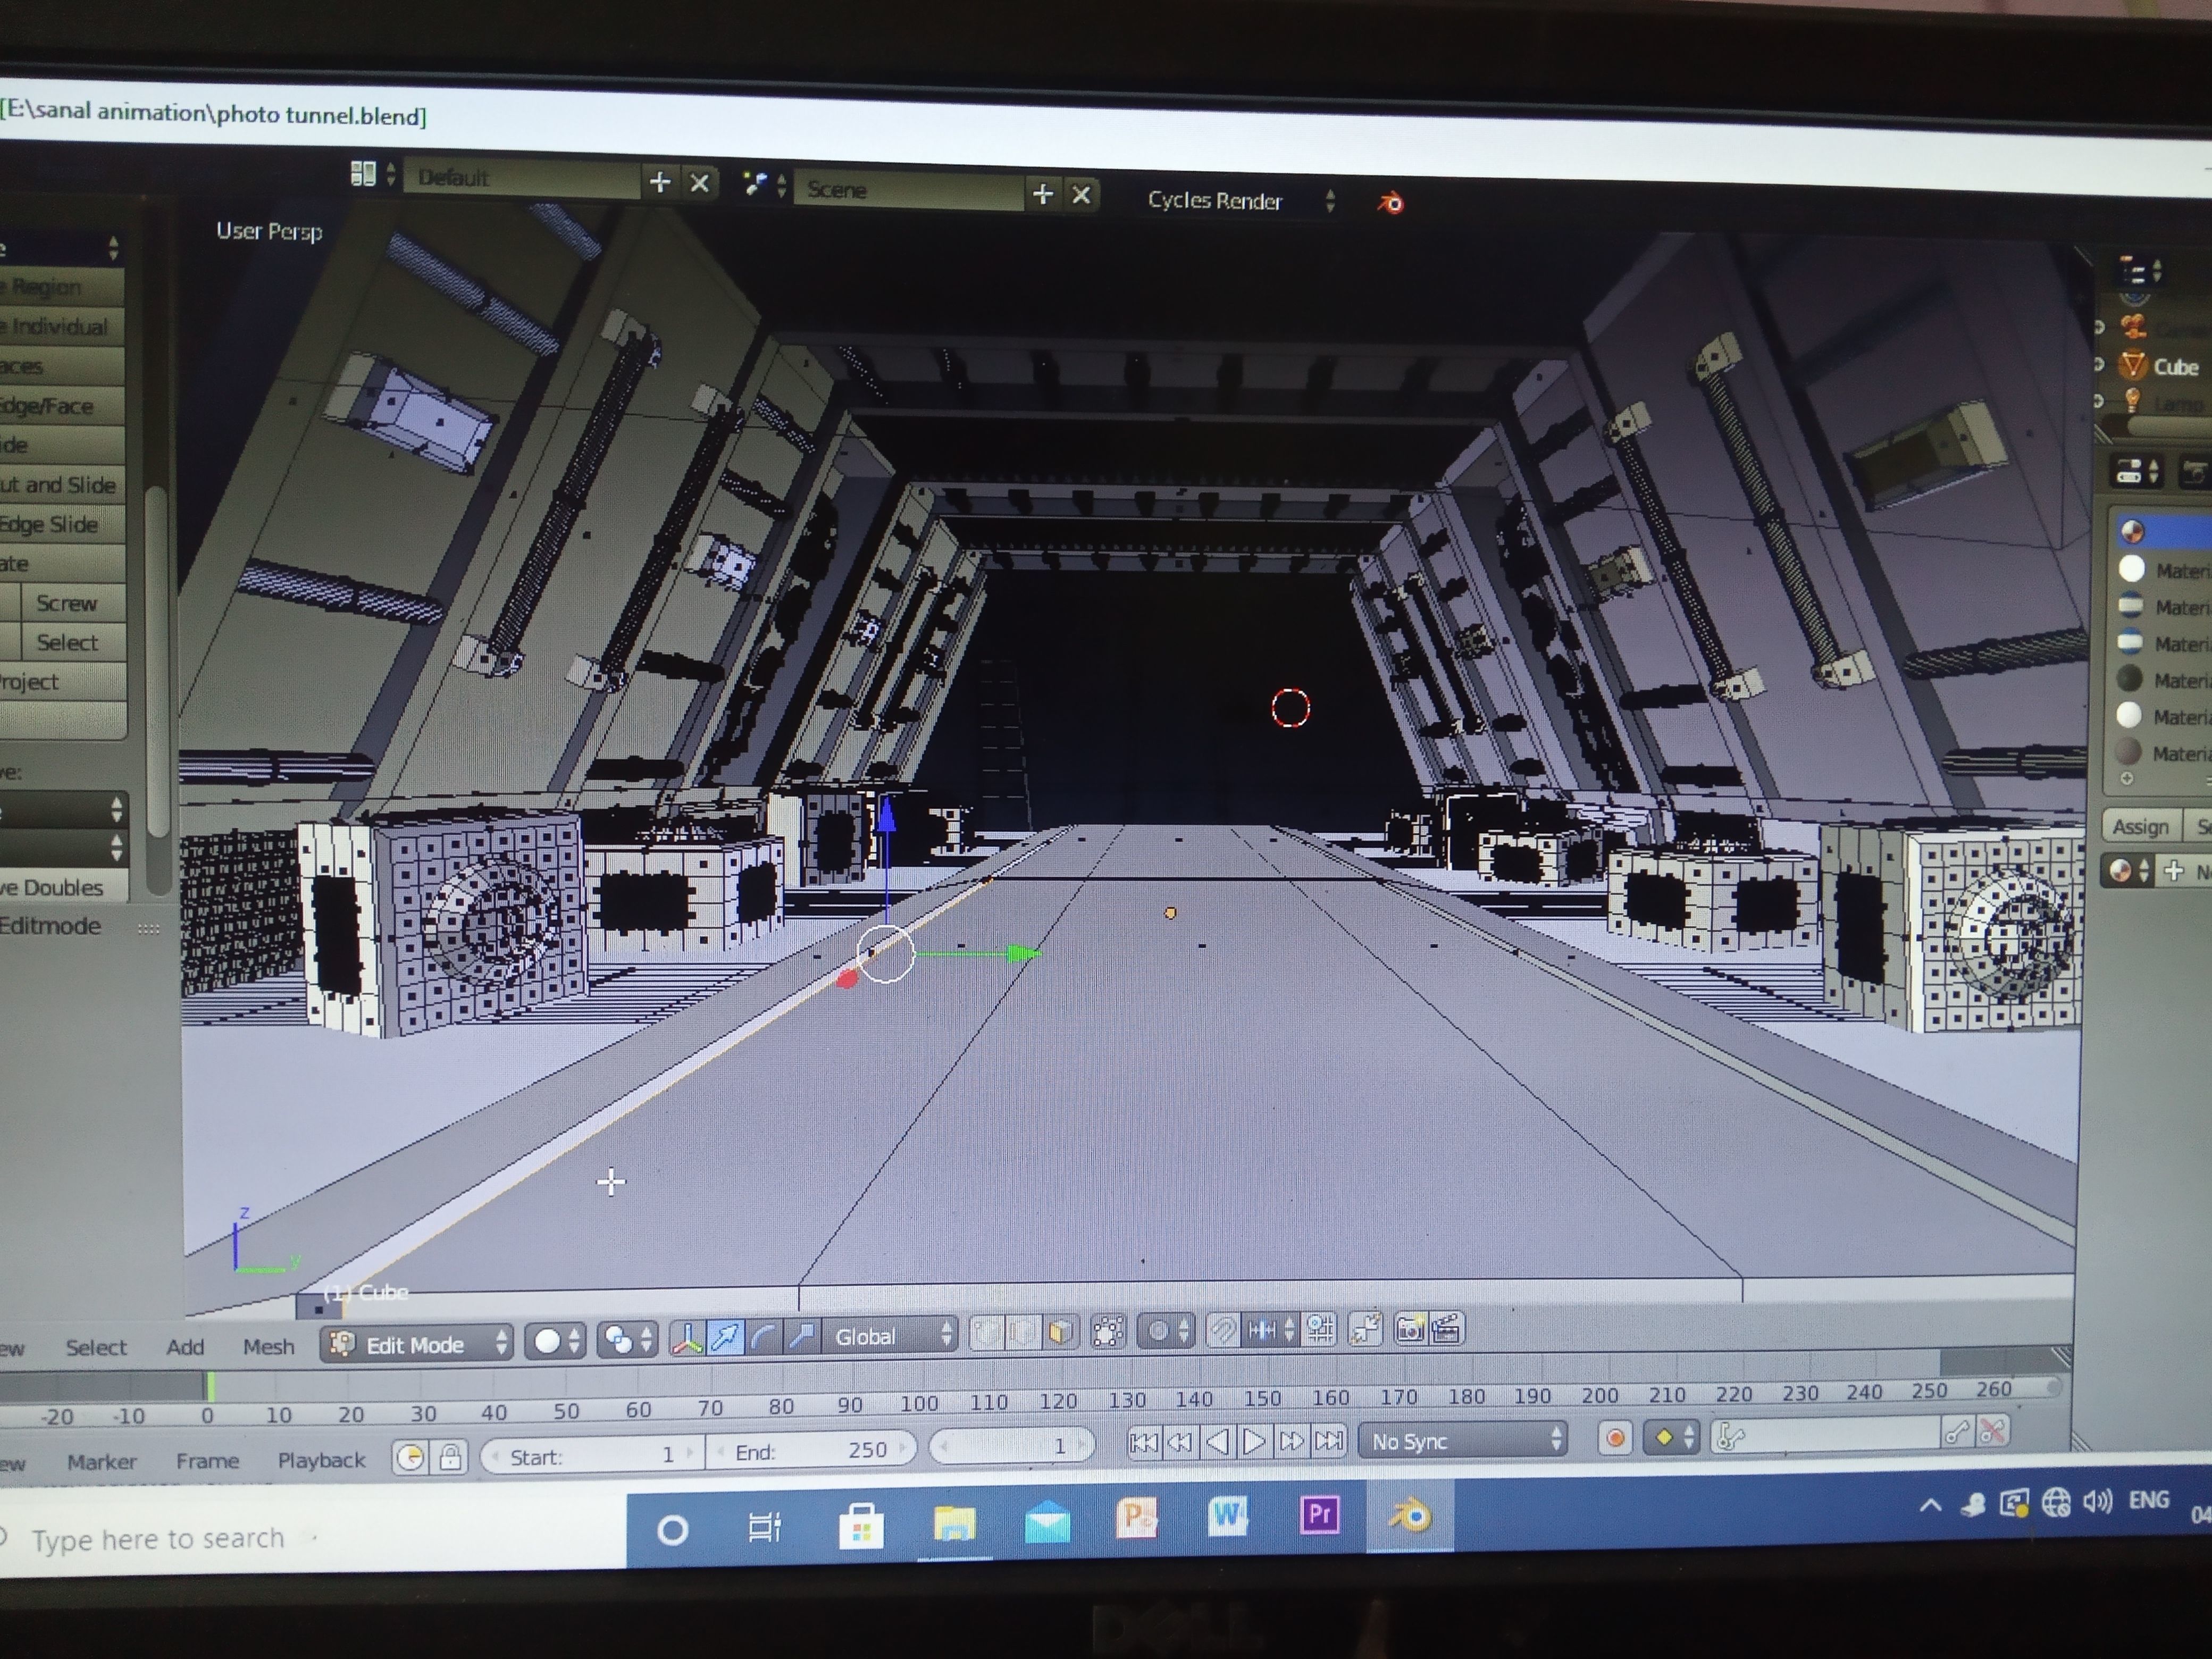Image resolution: width=2212 pixels, height=1659 pixels.
Task: Click OpenGL render animation clapper icon
Action: [1447, 1328]
